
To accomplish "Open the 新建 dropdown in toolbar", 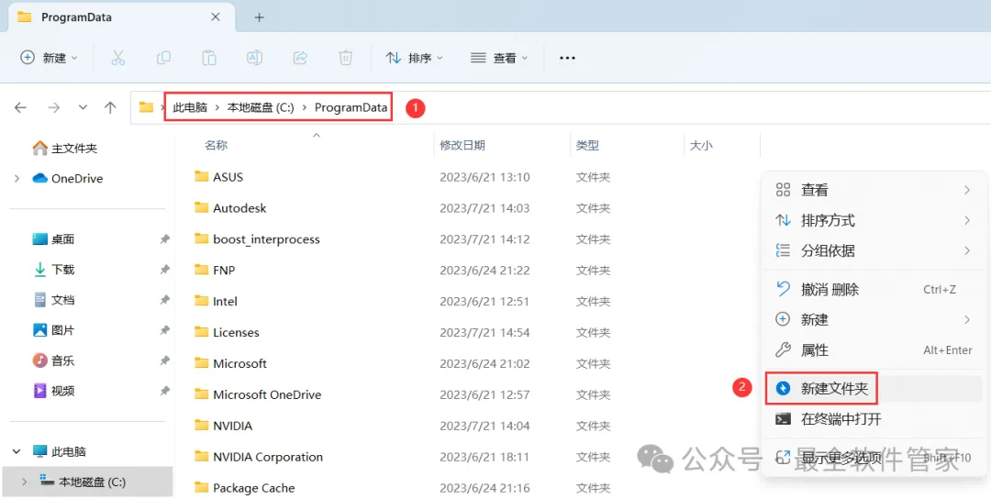I will [x=50, y=58].
